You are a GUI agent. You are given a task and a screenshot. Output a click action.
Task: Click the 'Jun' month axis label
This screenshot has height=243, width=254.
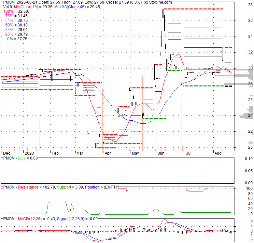161,153
